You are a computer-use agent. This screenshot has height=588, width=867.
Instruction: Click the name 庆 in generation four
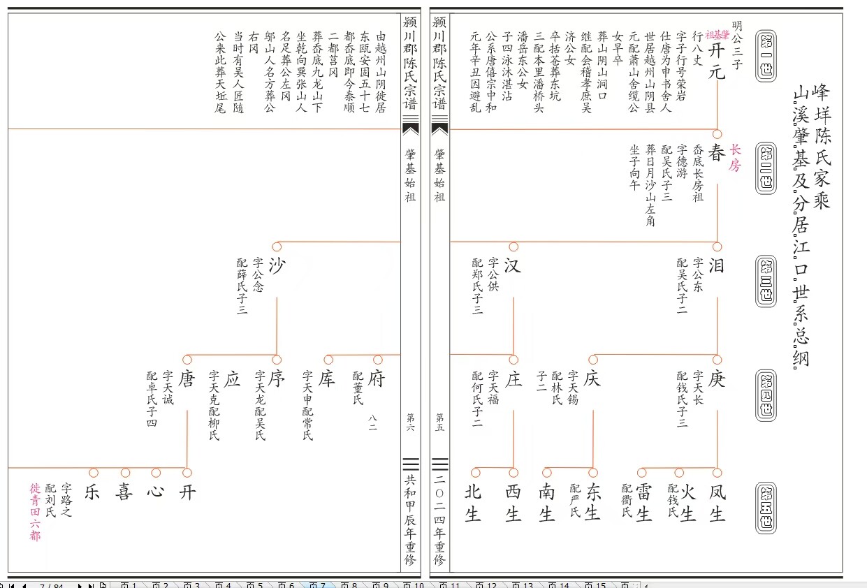tap(592, 379)
